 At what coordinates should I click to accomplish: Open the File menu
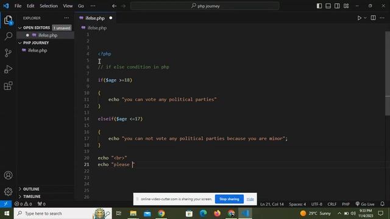coord(18,5)
